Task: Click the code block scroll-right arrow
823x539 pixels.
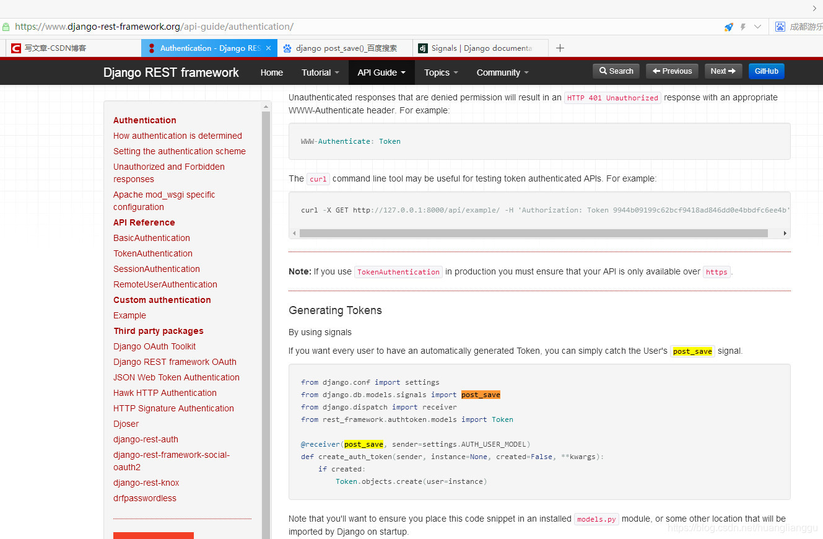Action: (x=785, y=234)
